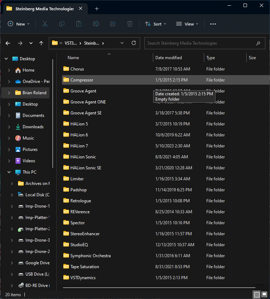
Task: Open address bar history dropdown
Action: point(122,43)
